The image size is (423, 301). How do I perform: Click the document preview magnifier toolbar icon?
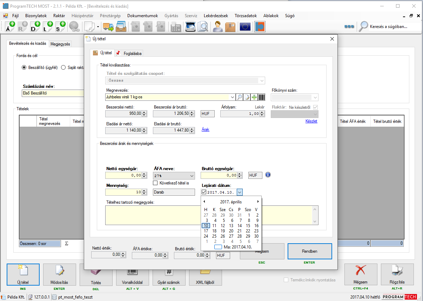pos(203,27)
